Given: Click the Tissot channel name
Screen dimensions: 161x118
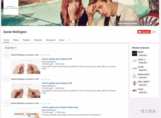Looking at the screenshot, I should pos(140,89).
